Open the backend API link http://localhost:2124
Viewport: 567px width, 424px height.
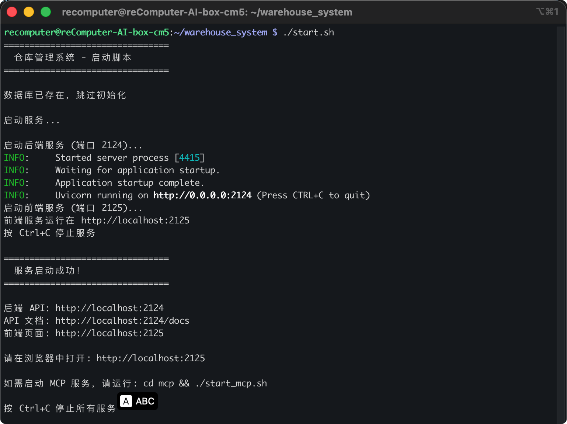tap(109, 308)
